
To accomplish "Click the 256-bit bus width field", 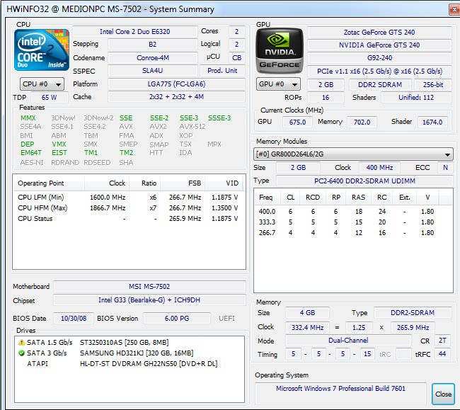I will [x=432, y=84].
